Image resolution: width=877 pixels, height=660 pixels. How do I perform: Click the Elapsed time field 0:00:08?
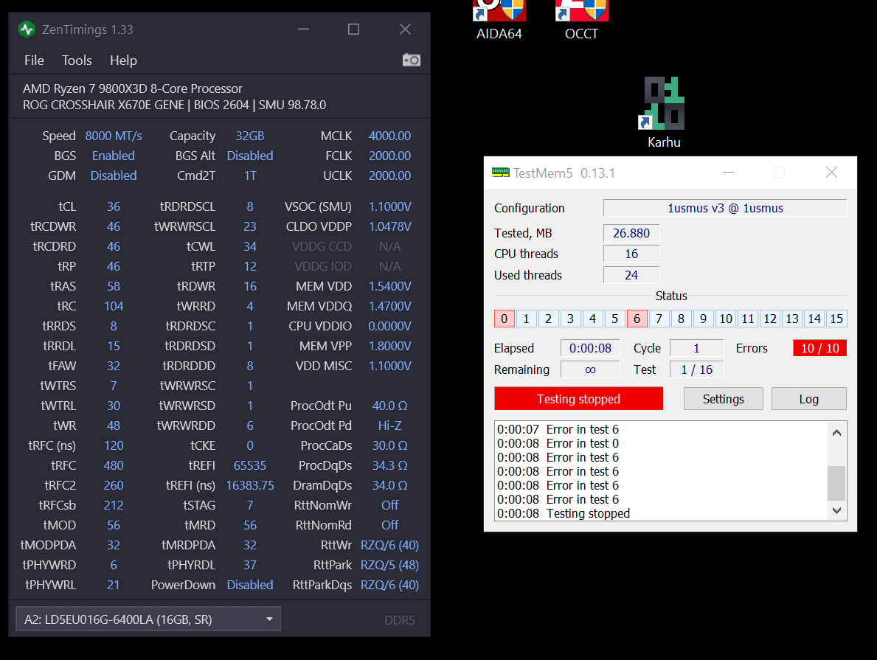tap(590, 349)
